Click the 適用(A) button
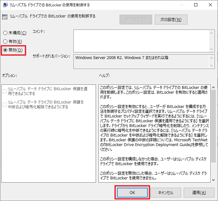 point(199,192)
